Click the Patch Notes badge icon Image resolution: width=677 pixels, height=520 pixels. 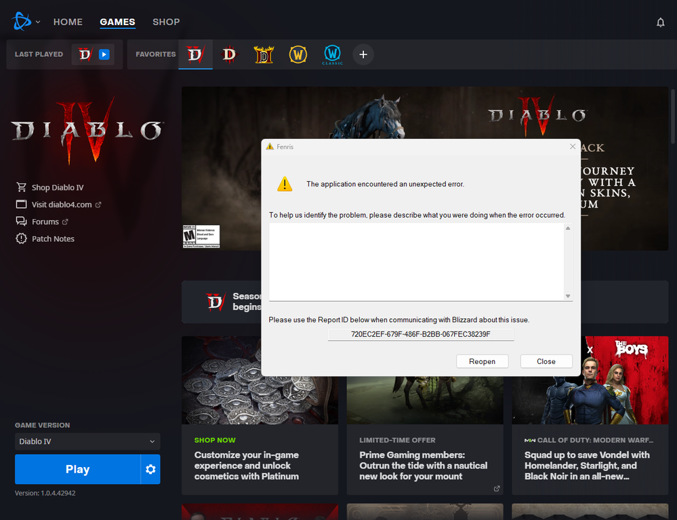[x=21, y=239]
